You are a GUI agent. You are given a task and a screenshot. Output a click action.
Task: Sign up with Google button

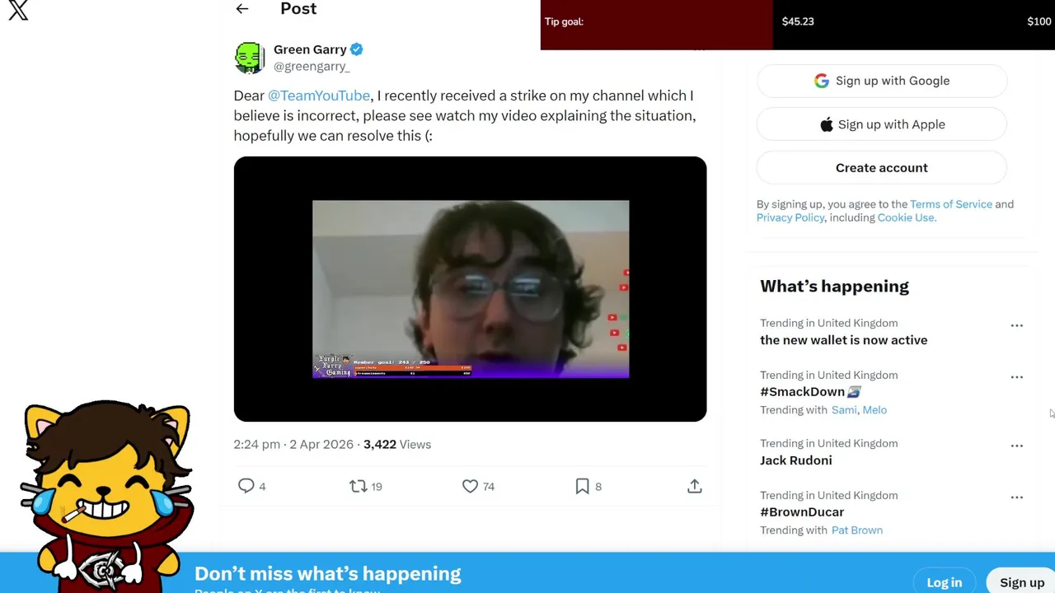coord(881,81)
